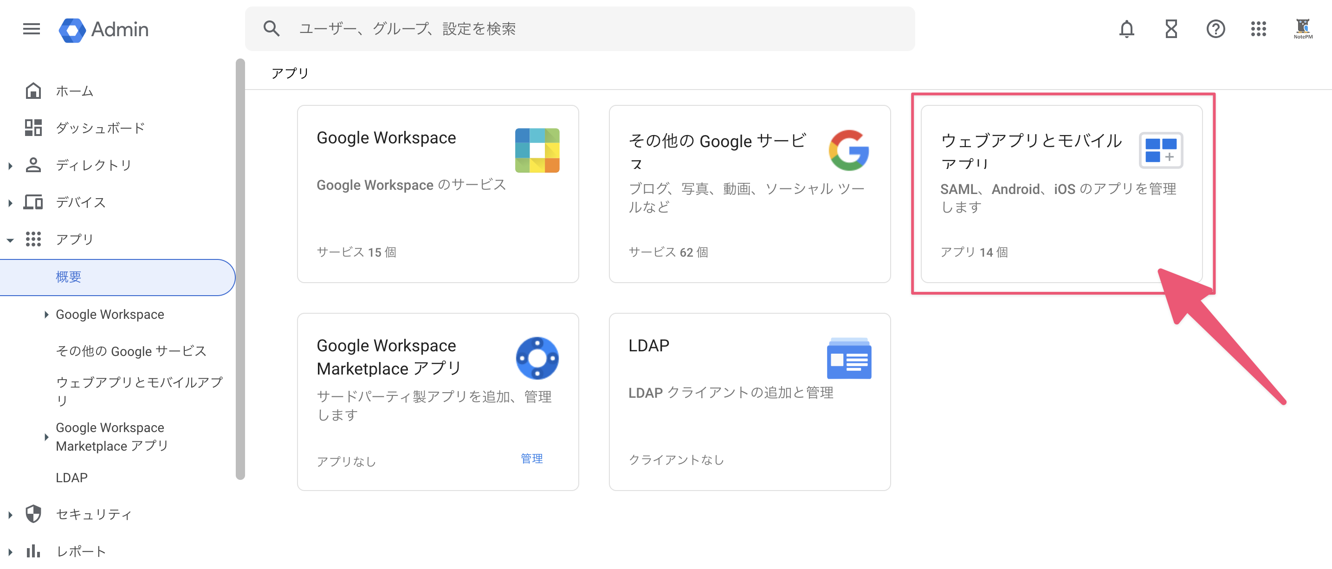
Task: Click the Admin wordmark text
Action: 119,30
